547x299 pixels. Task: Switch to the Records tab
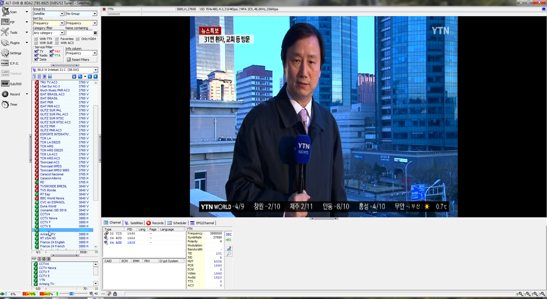(x=155, y=223)
